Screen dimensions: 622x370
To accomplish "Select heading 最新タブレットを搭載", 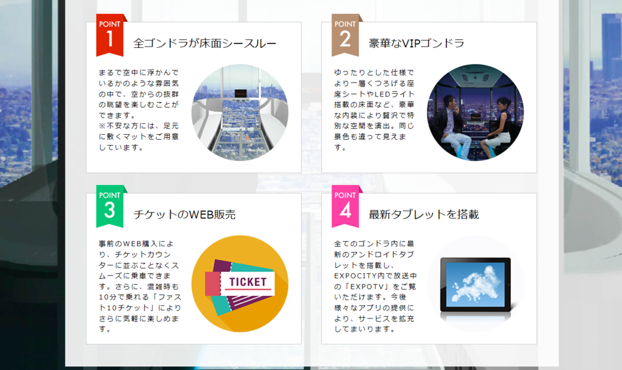I will (x=423, y=214).
